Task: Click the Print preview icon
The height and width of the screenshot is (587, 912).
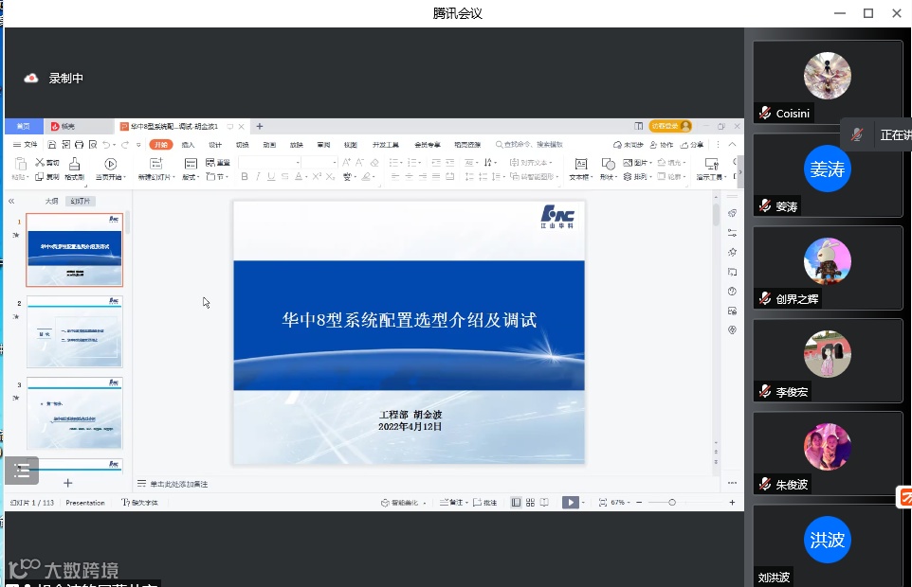Action: (93, 145)
